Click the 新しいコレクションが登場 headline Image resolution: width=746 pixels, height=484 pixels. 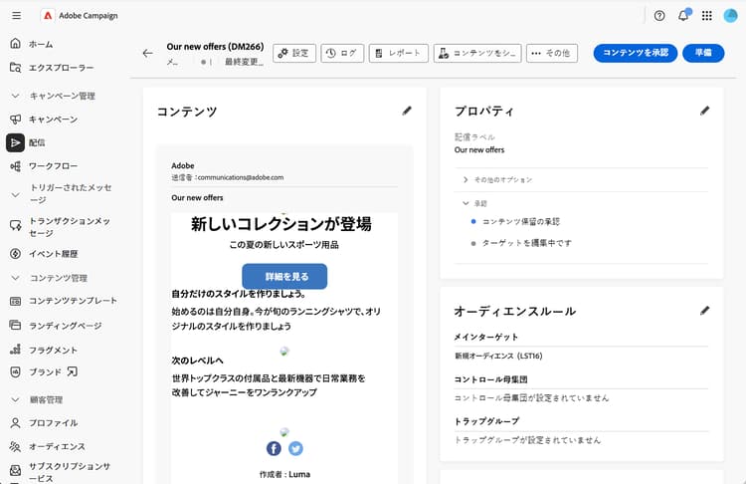(281, 223)
